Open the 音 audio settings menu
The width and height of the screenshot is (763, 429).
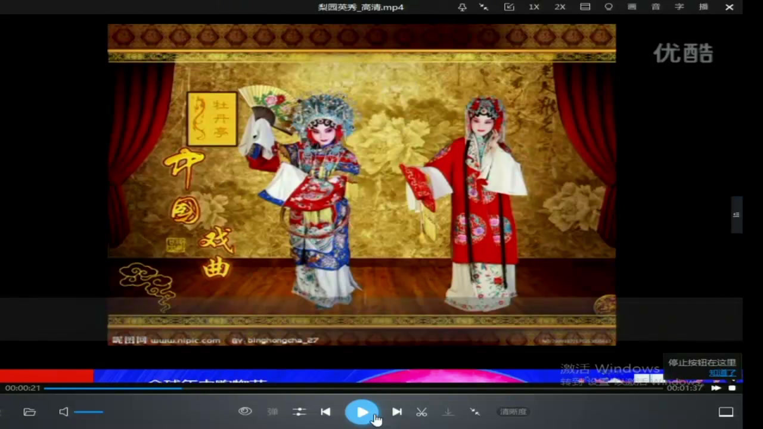tap(656, 7)
